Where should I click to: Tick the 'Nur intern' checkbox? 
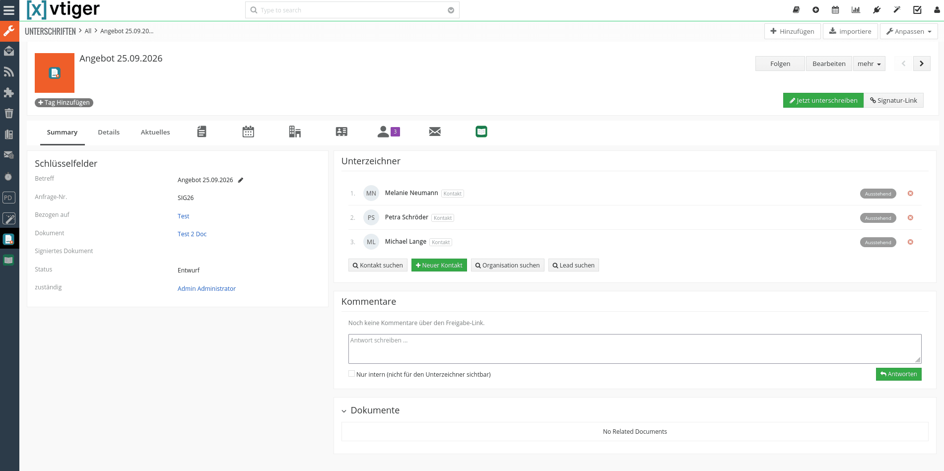tap(351, 374)
